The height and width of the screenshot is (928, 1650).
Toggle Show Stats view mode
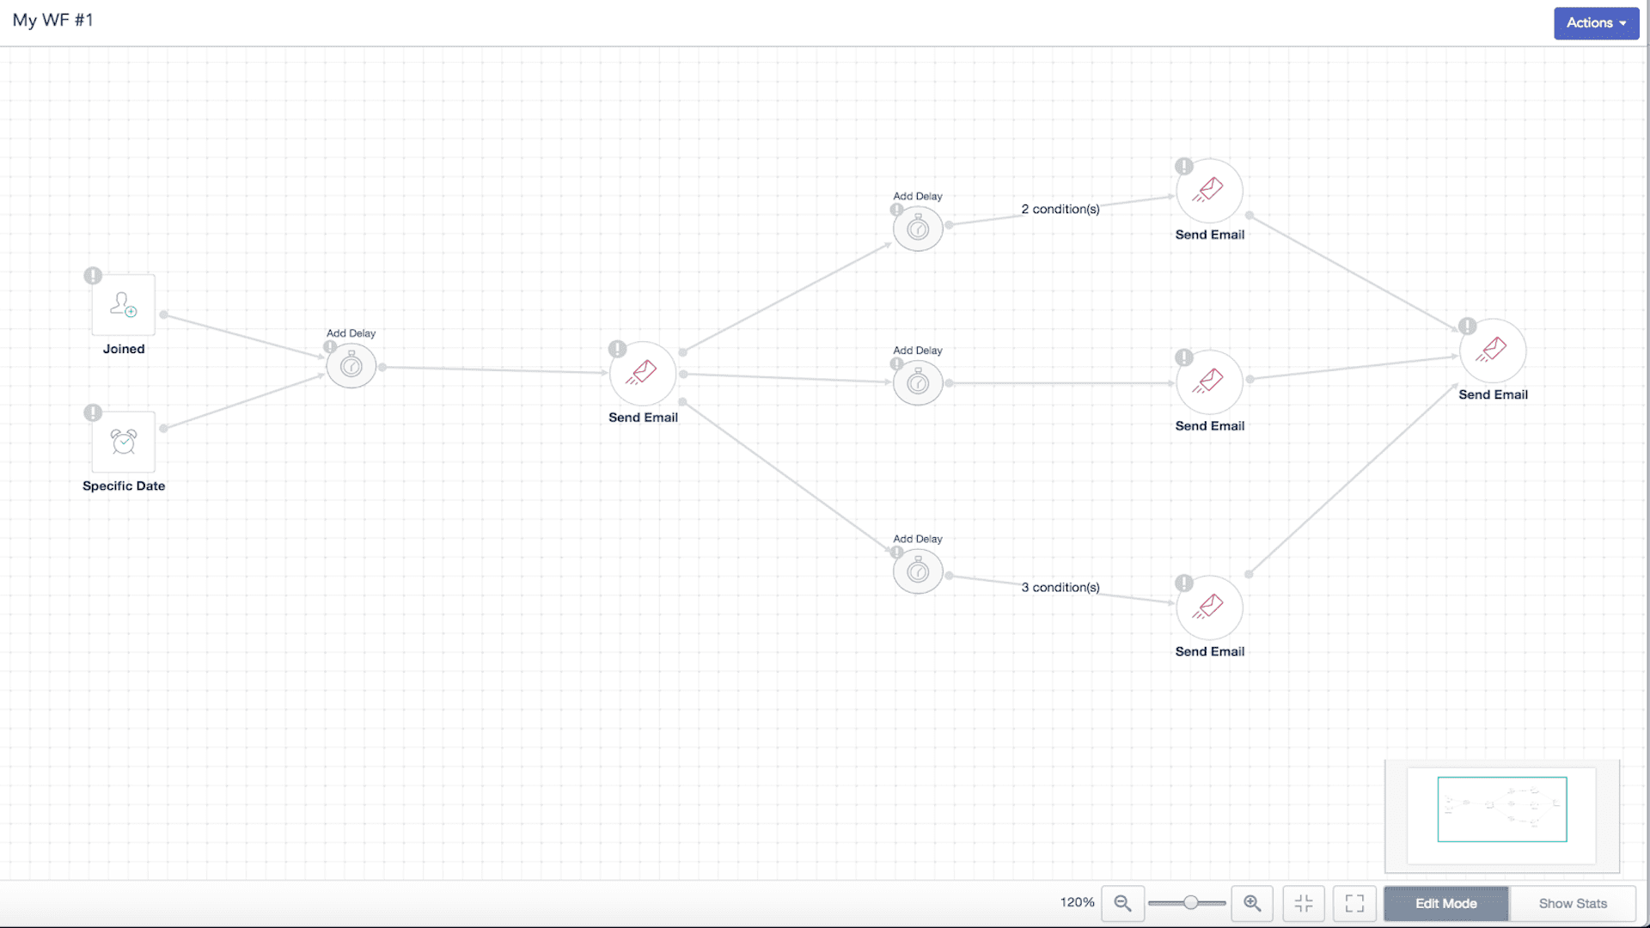pyautogui.click(x=1574, y=903)
